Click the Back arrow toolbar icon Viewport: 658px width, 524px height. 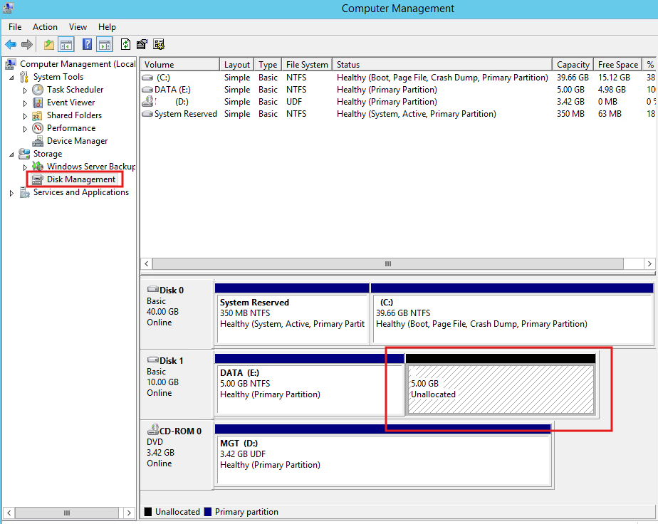click(11, 44)
